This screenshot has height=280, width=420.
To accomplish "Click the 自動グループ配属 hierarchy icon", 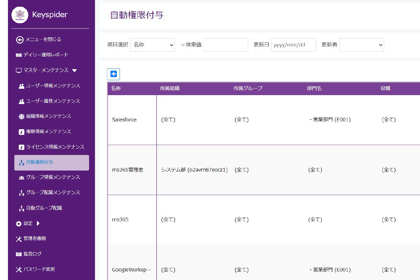I will [x=22, y=208].
